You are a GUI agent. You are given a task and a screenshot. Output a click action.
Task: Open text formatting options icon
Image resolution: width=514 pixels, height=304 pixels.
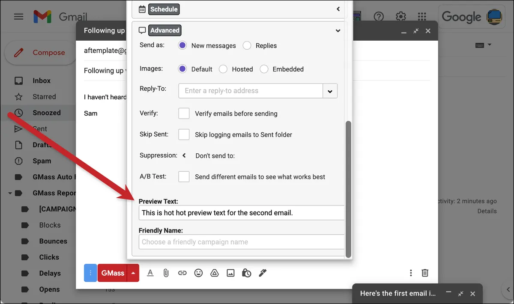coord(150,273)
